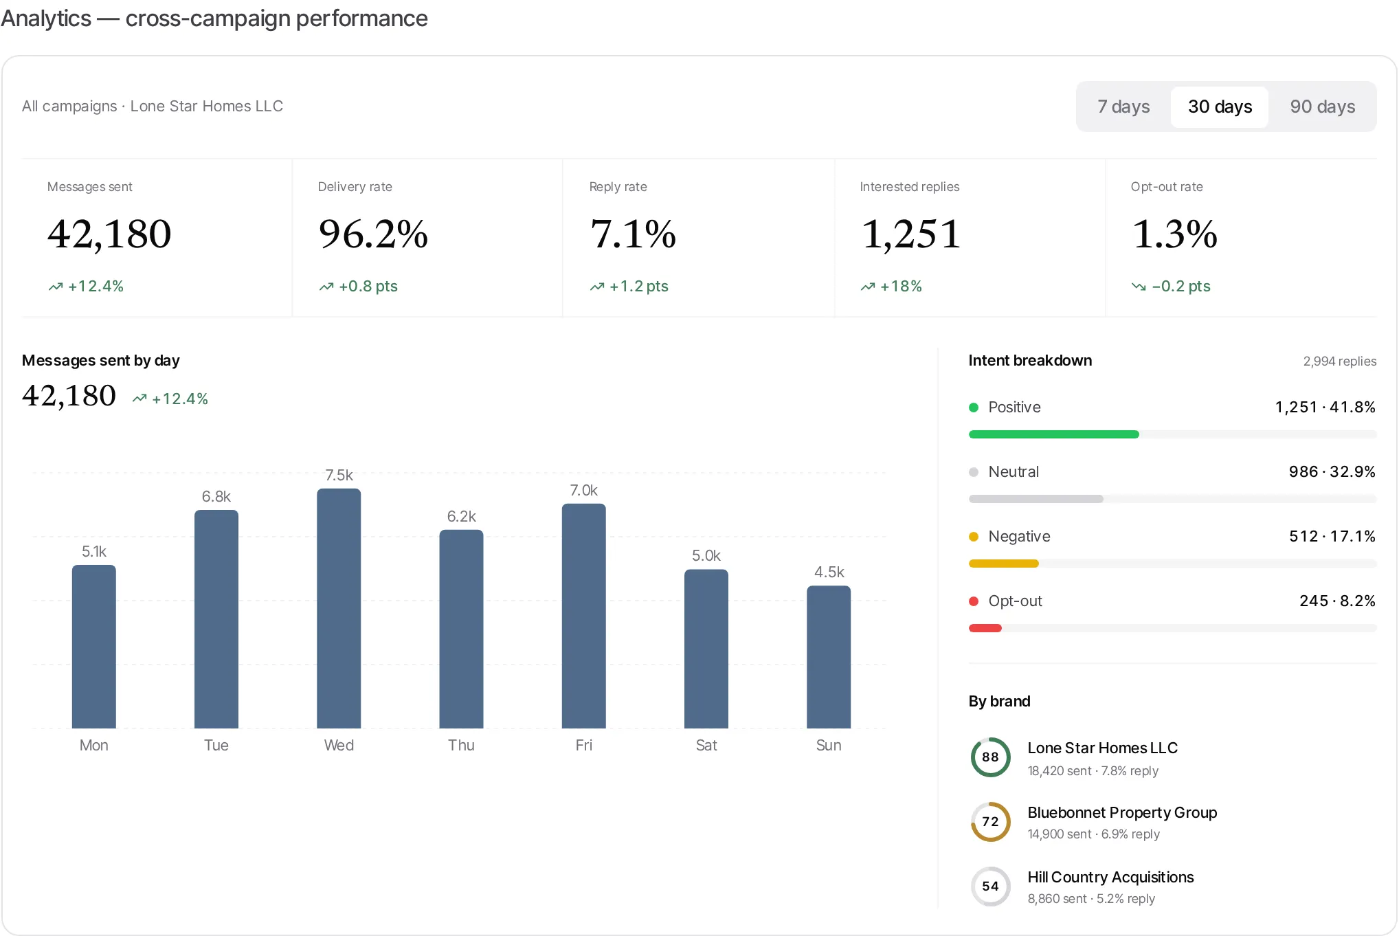The height and width of the screenshot is (936, 1399).
Task: Click '14,900 sent · 6.9% reply' text
Action: coord(1093,834)
